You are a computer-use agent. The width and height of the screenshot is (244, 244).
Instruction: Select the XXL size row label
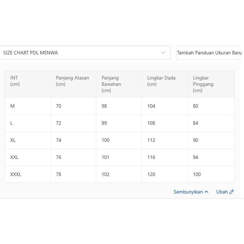[x=14, y=157]
